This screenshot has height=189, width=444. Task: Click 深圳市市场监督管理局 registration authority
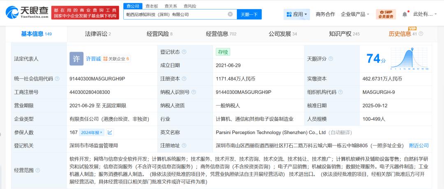(x=93, y=146)
